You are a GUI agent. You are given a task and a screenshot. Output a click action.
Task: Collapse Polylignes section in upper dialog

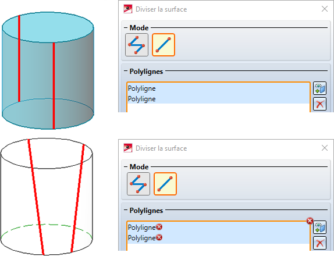[126, 71]
